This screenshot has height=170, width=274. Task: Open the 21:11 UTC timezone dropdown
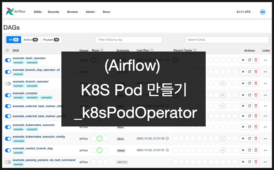[245, 12]
